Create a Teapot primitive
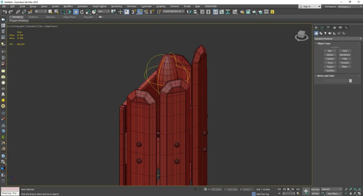 coord(330,67)
